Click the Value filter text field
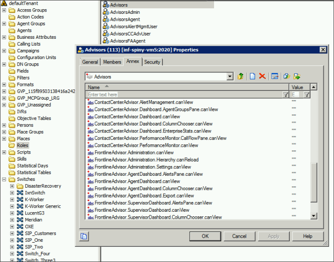Image resolution: width=334 pixels, height=262 pixels. 297,95
